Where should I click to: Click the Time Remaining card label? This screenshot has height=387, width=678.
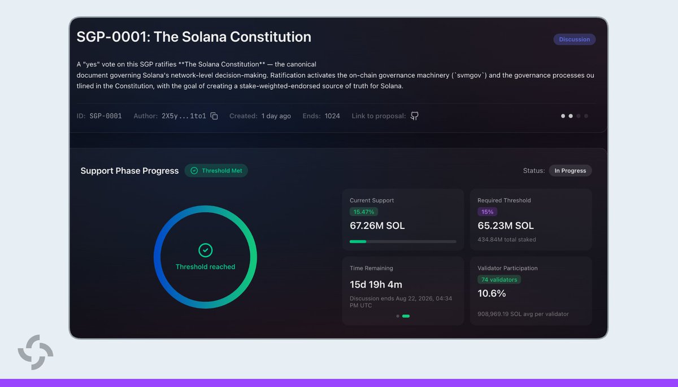pos(371,268)
